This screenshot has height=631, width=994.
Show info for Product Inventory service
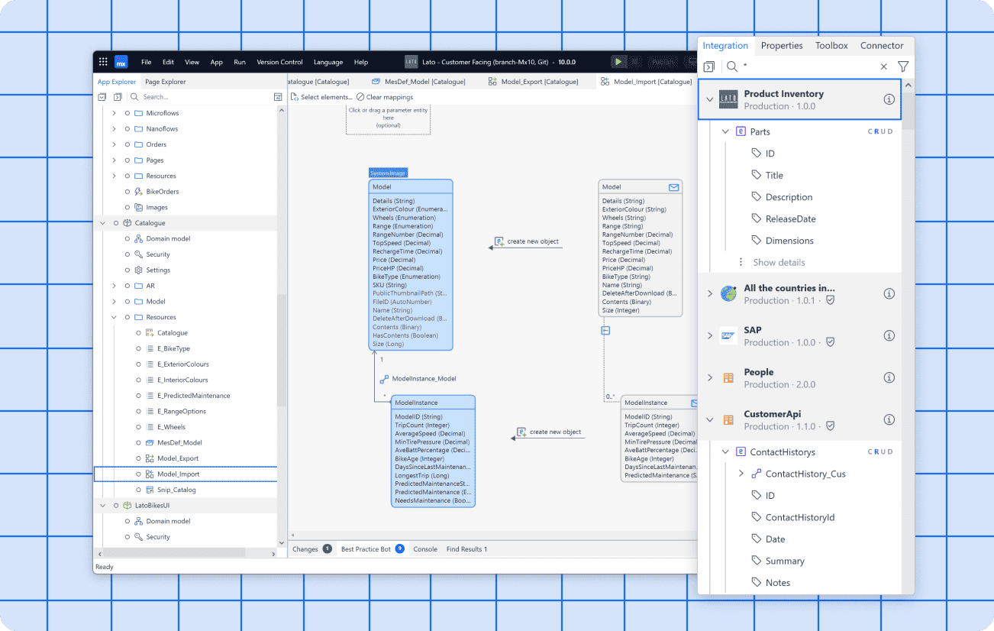(x=889, y=99)
